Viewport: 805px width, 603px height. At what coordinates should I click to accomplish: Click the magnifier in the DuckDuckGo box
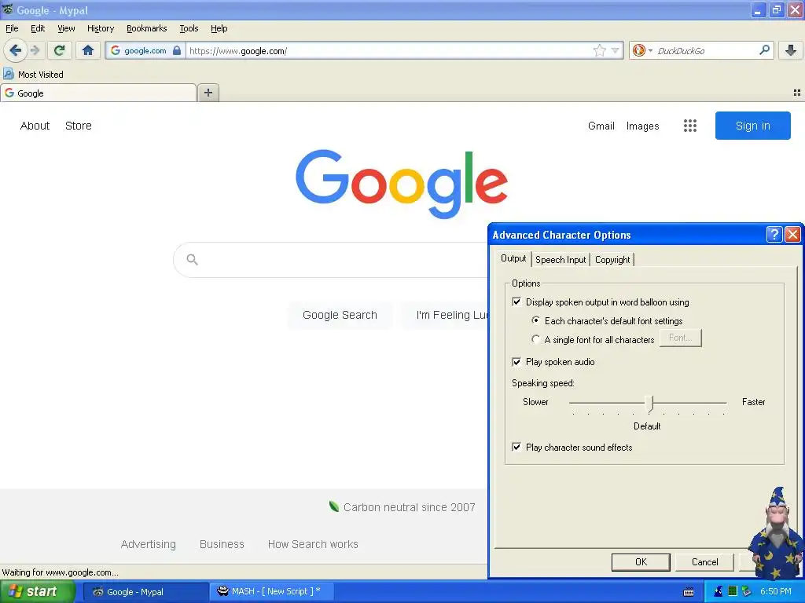click(x=764, y=50)
